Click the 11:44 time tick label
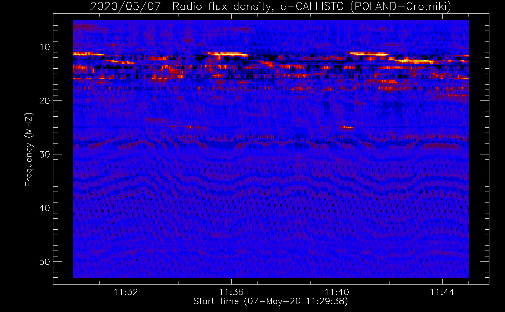 point(442,292)
